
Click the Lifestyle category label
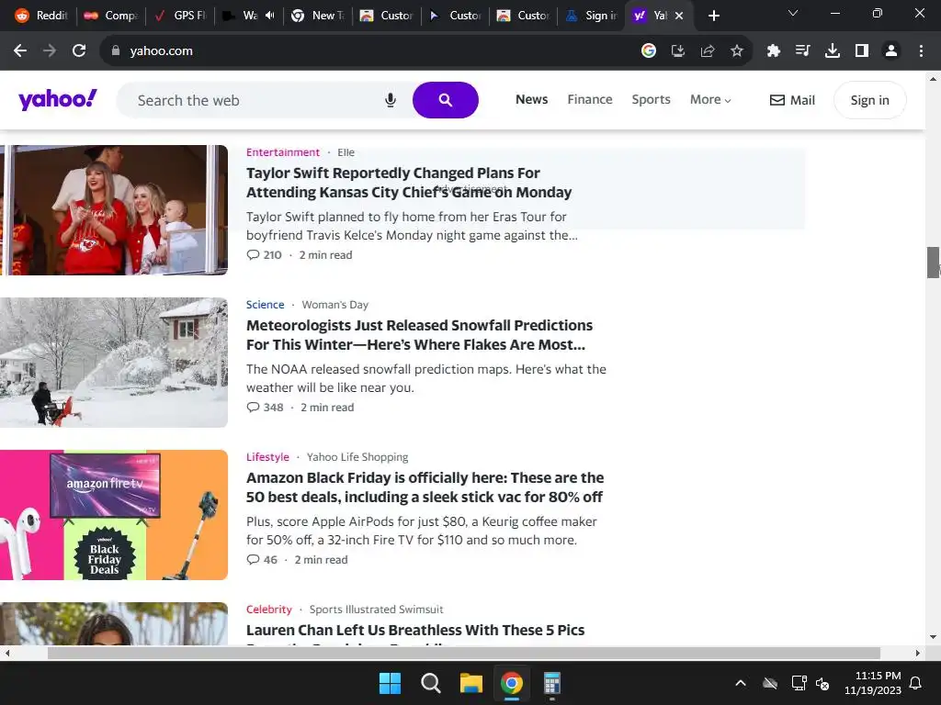(267, 457)
